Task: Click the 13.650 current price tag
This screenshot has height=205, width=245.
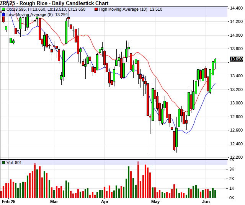Action: 236,59
